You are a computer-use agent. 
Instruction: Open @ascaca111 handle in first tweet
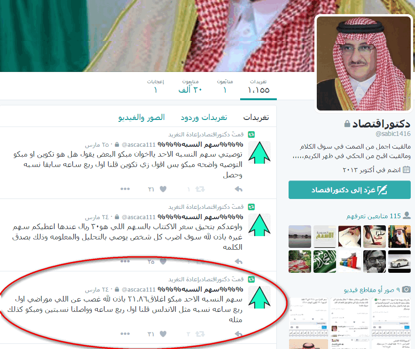139,145
